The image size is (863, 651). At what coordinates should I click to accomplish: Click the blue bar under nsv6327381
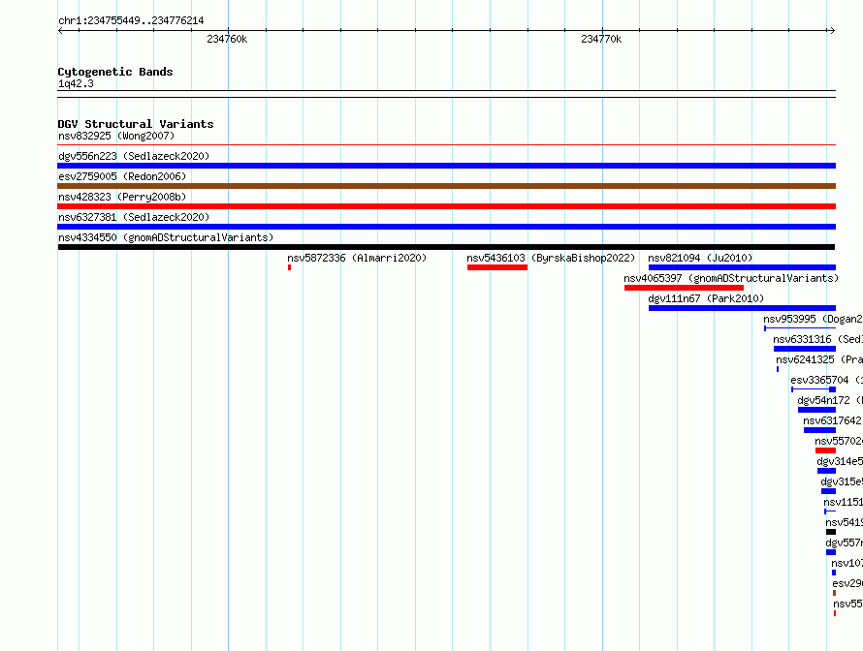pyautogui.click(x=446, y=227)
